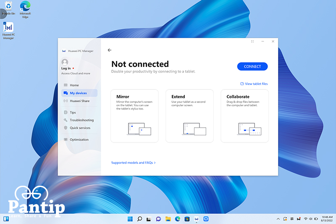Screen dimensions: 336x224
Task: Click the Windows Start button
Action: (x=130, y=219)
